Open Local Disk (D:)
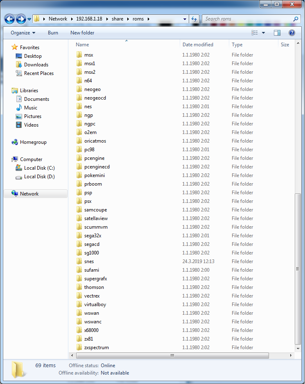 coord(39,177)
